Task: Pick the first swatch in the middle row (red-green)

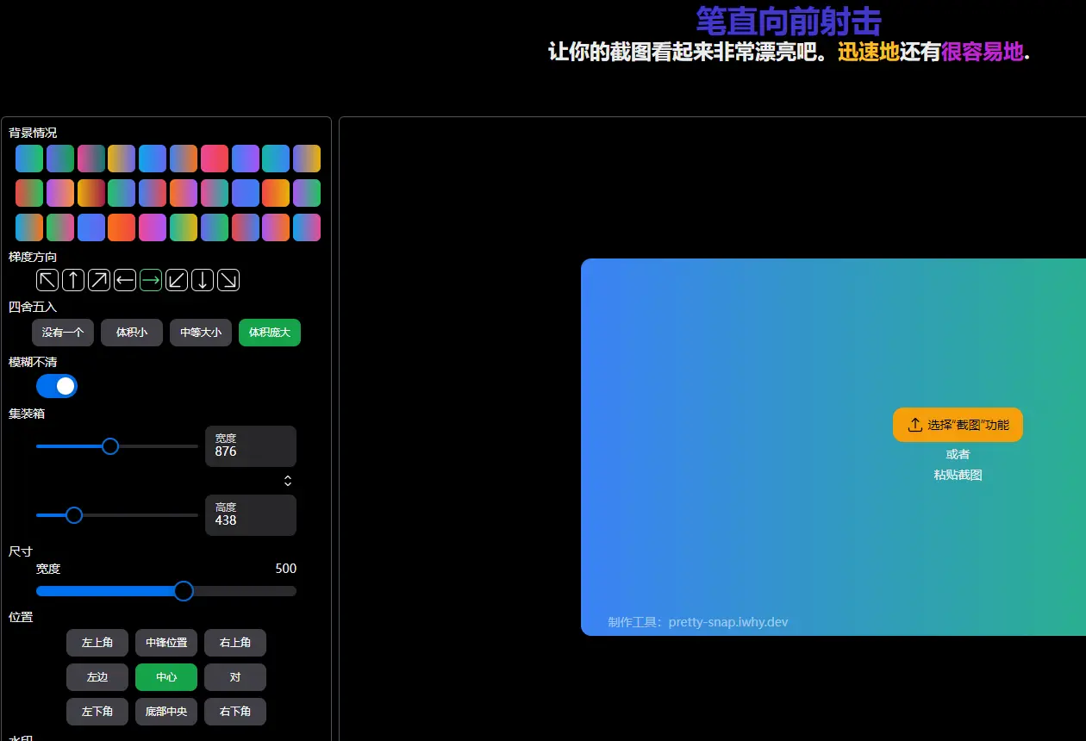Action: (29, 193)
